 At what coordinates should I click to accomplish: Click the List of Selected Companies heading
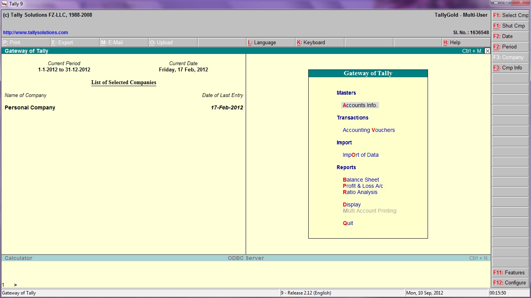(124, 83)
